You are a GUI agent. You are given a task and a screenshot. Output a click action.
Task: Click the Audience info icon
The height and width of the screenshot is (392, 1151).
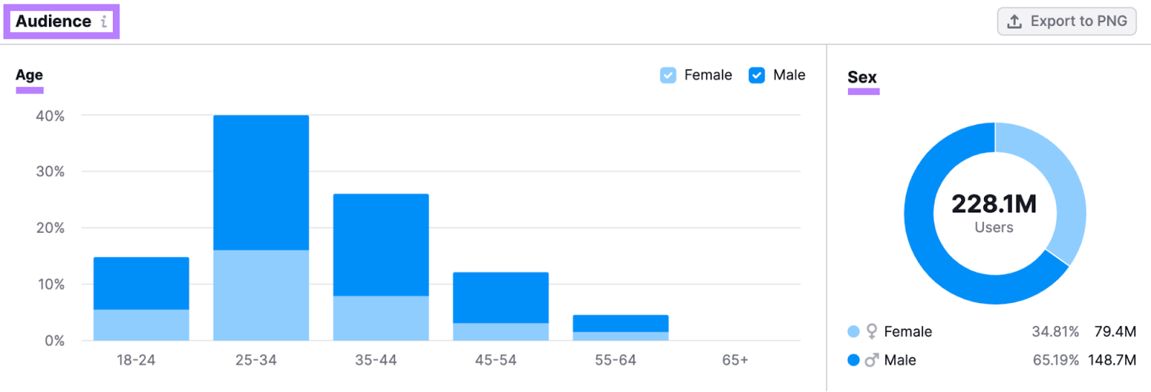point(104,22)
